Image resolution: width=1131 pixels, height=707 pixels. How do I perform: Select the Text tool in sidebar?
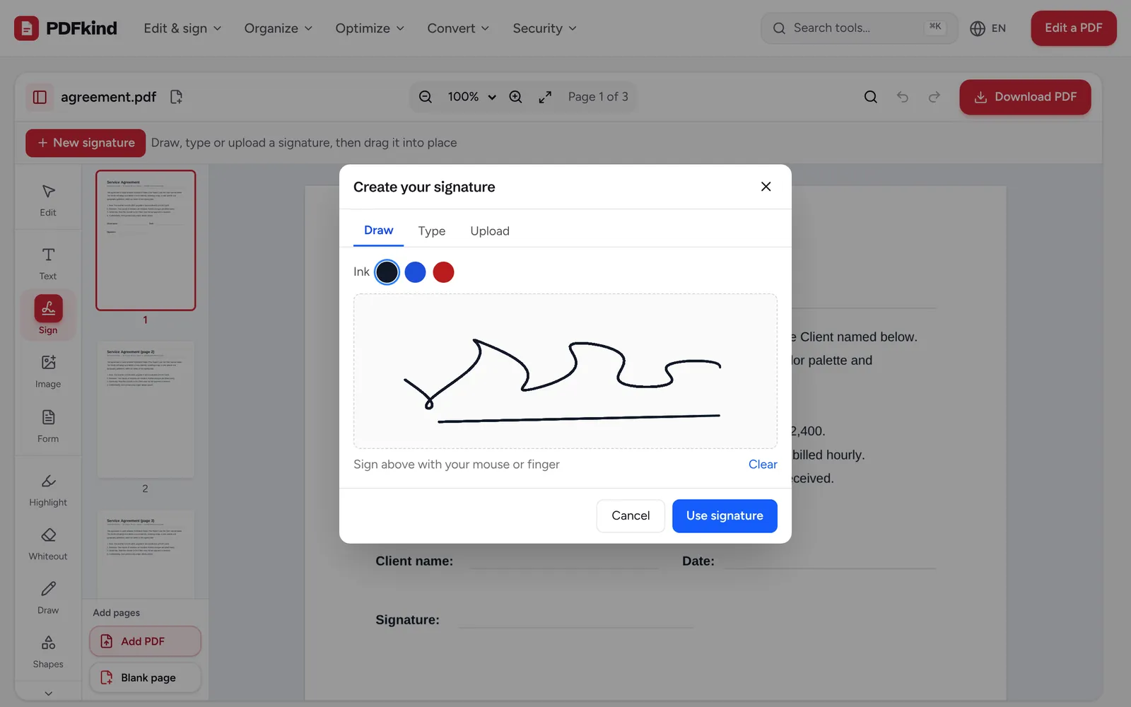click(x=48, y=264)
